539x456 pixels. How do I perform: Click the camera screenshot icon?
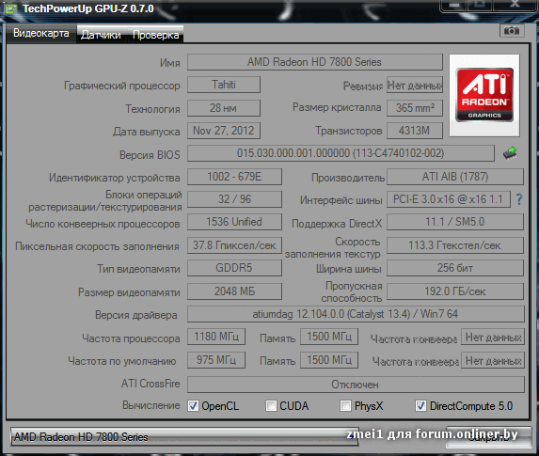pos(512,31)
